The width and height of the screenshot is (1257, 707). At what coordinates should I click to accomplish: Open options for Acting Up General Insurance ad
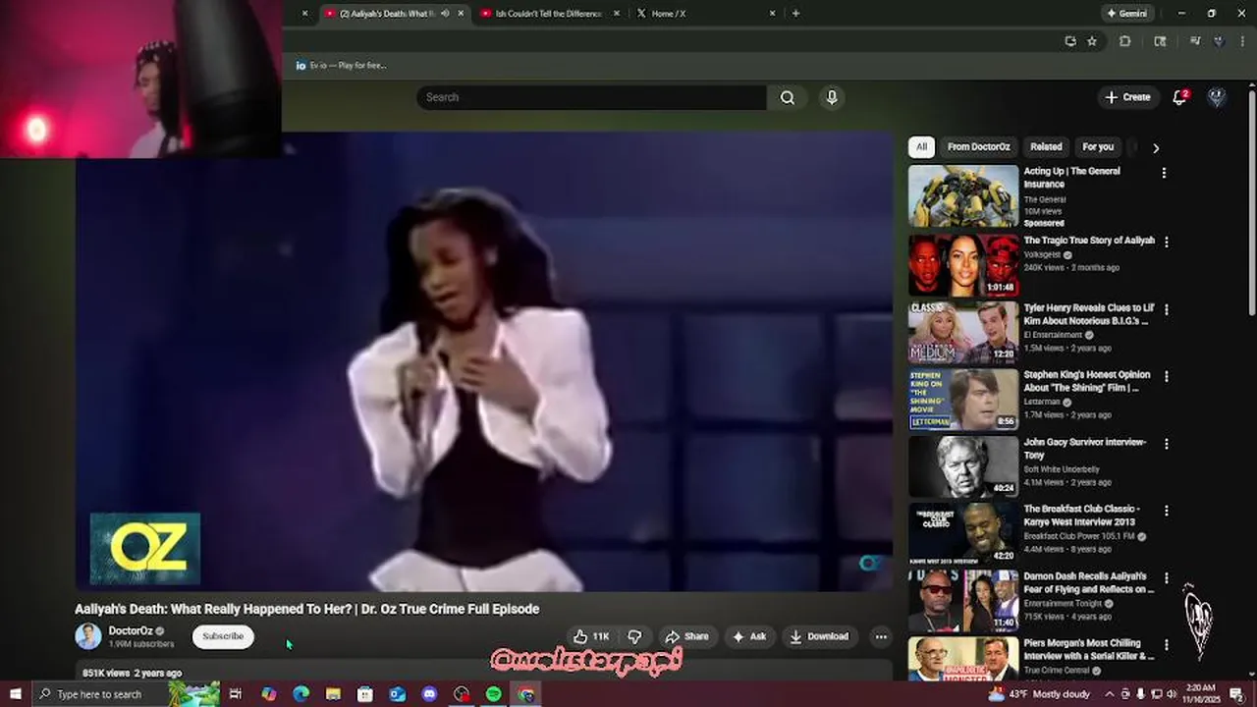pos(1164,173)
